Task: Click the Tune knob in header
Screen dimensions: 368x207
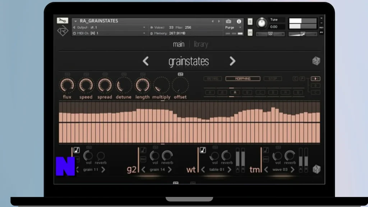Action: click(262, 23)
